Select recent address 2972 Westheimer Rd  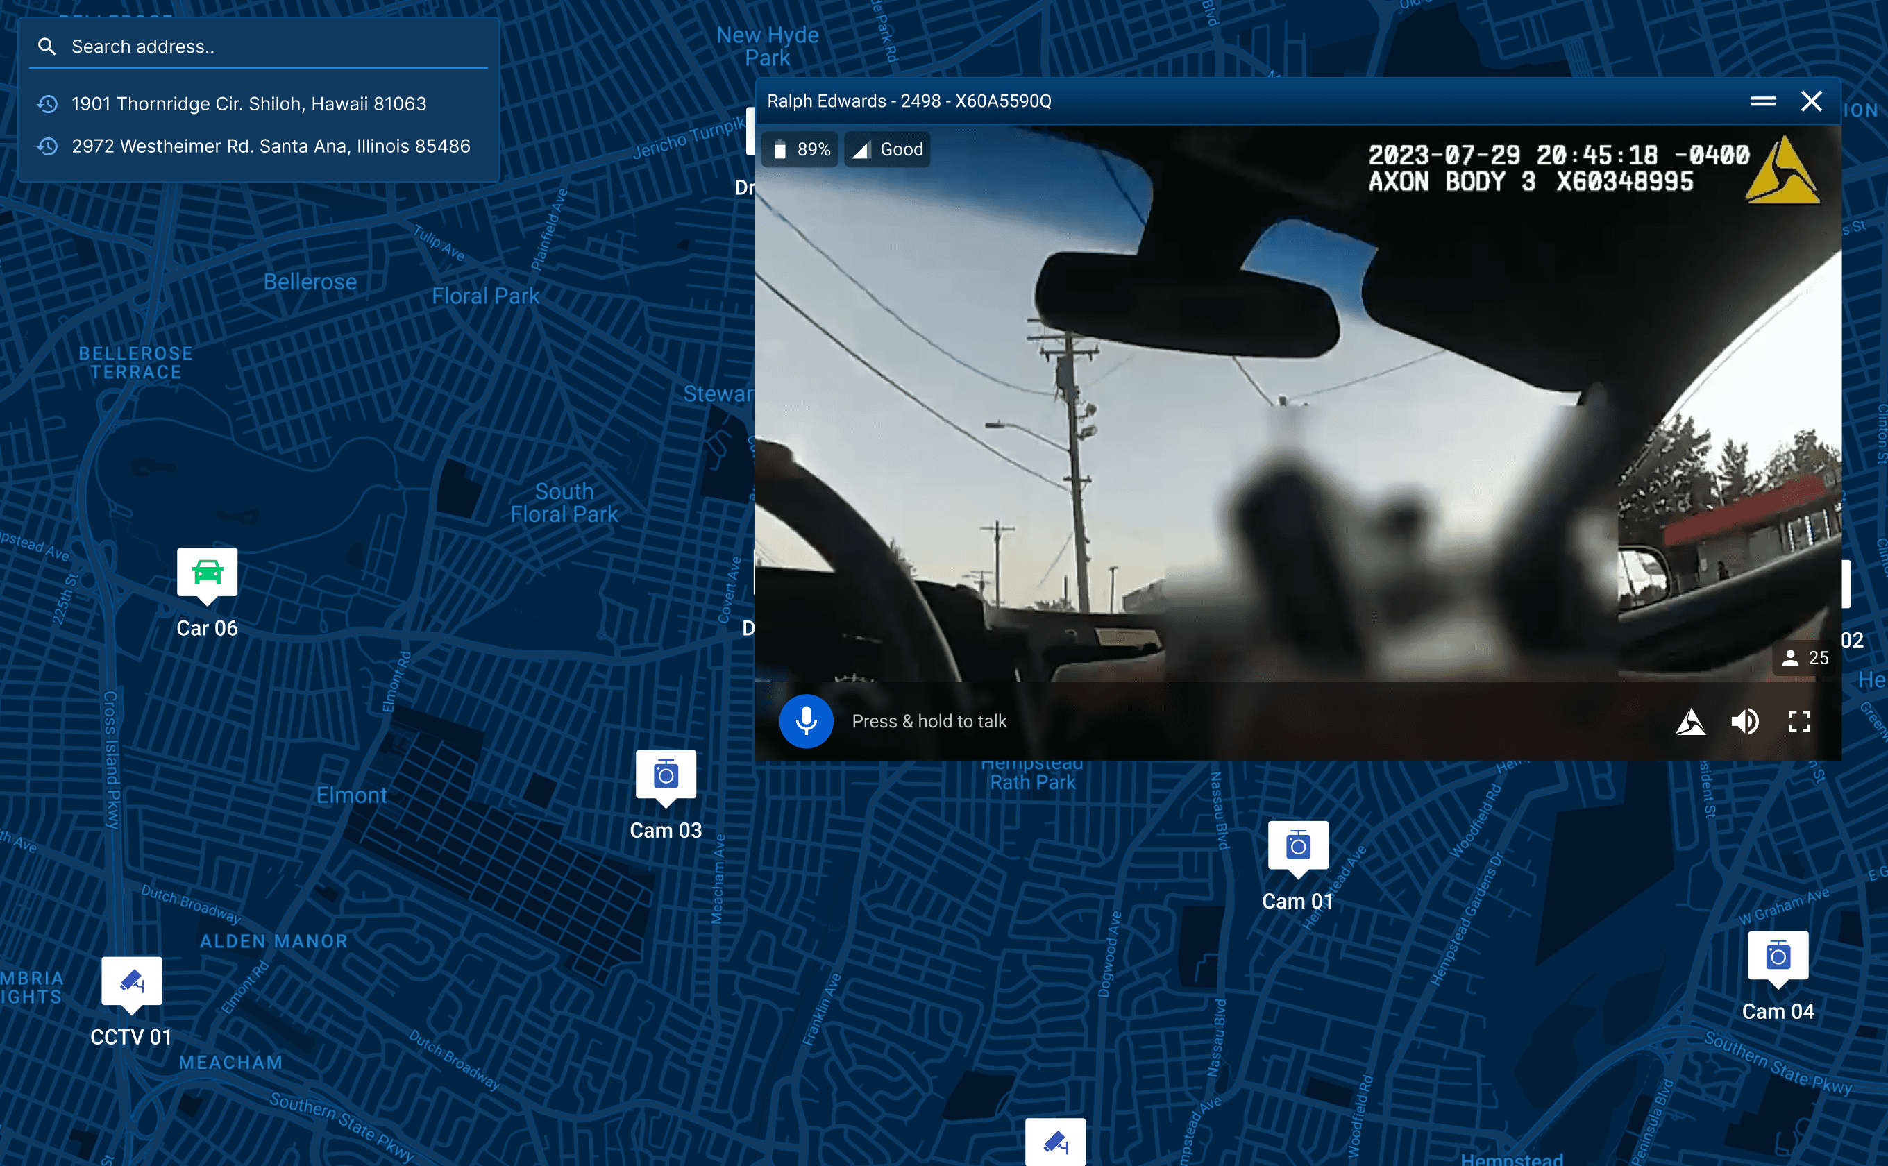(x=270, y=146)
